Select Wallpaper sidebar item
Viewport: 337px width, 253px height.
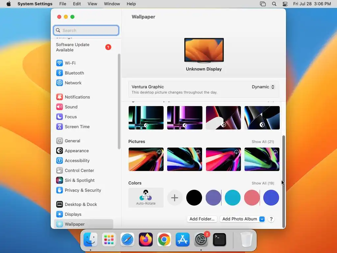click(83, 224)
